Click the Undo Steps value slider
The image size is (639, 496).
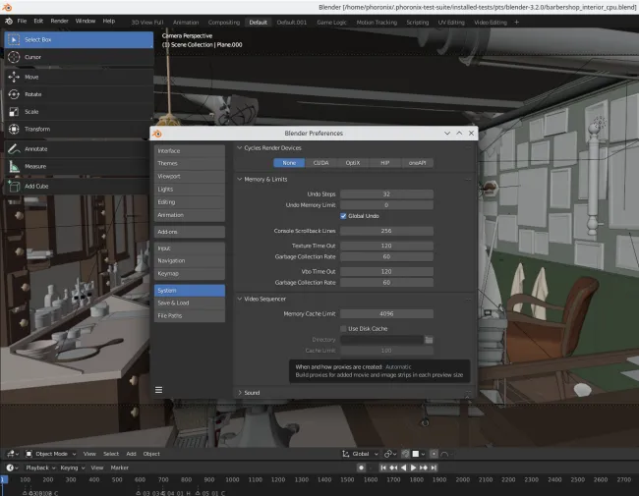pos(386,194)
